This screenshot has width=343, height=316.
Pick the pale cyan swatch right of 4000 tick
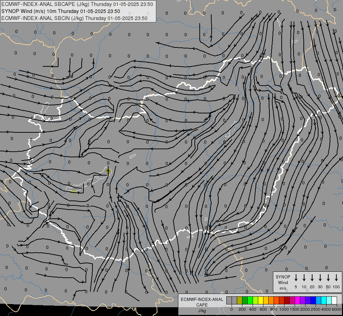coord(329,300)
